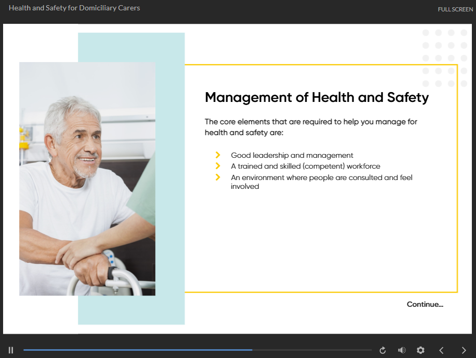The image size is (476, 358).
Task: Click the core elements intro paragraph
Action: point(310,127)
